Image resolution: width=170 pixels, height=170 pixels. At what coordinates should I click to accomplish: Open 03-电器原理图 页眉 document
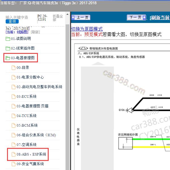pyautogui.click(x=33, y=106)
